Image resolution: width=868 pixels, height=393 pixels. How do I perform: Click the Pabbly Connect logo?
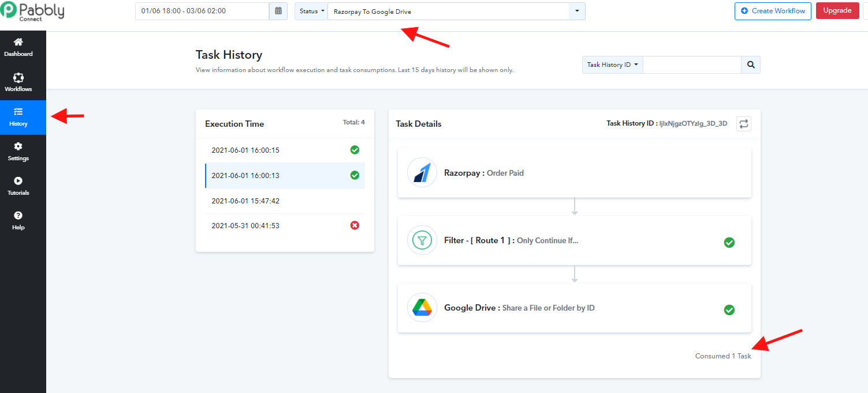tap(32, 12)
